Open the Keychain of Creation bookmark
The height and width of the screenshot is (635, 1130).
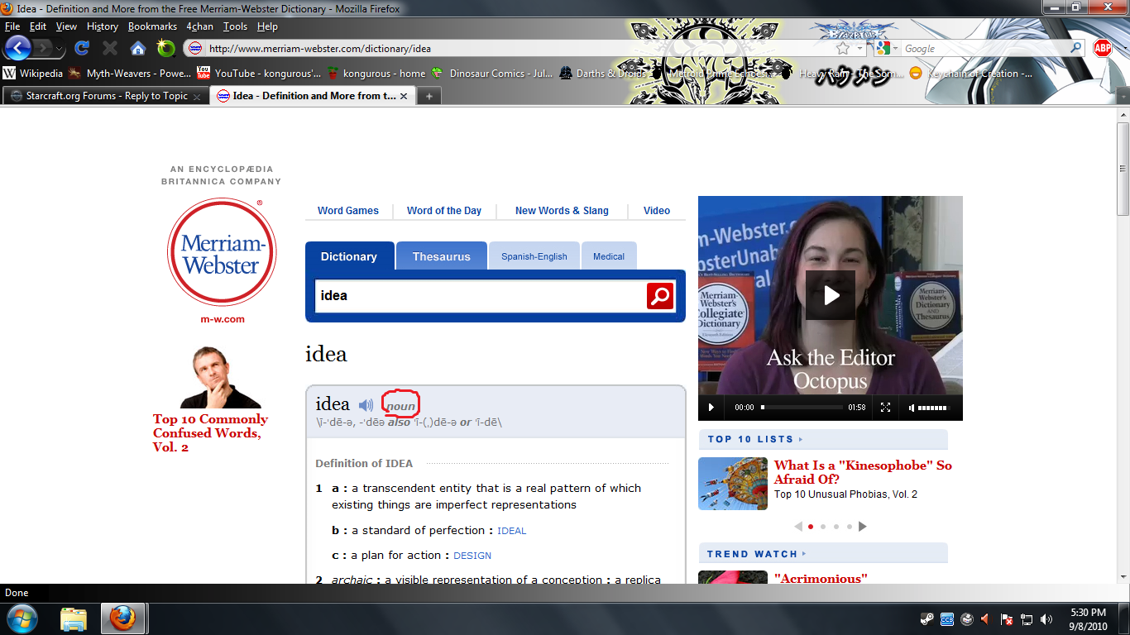[x=971, y=74]
